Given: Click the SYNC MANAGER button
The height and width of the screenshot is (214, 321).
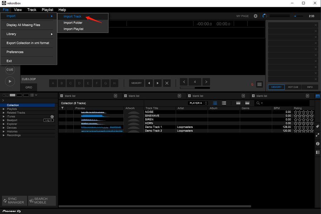Looking at the screenshot, I should (x=14, y=200).
